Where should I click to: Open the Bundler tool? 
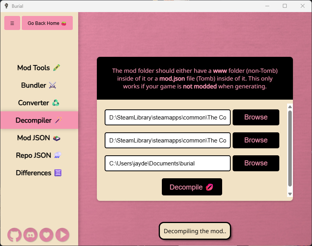39,85
